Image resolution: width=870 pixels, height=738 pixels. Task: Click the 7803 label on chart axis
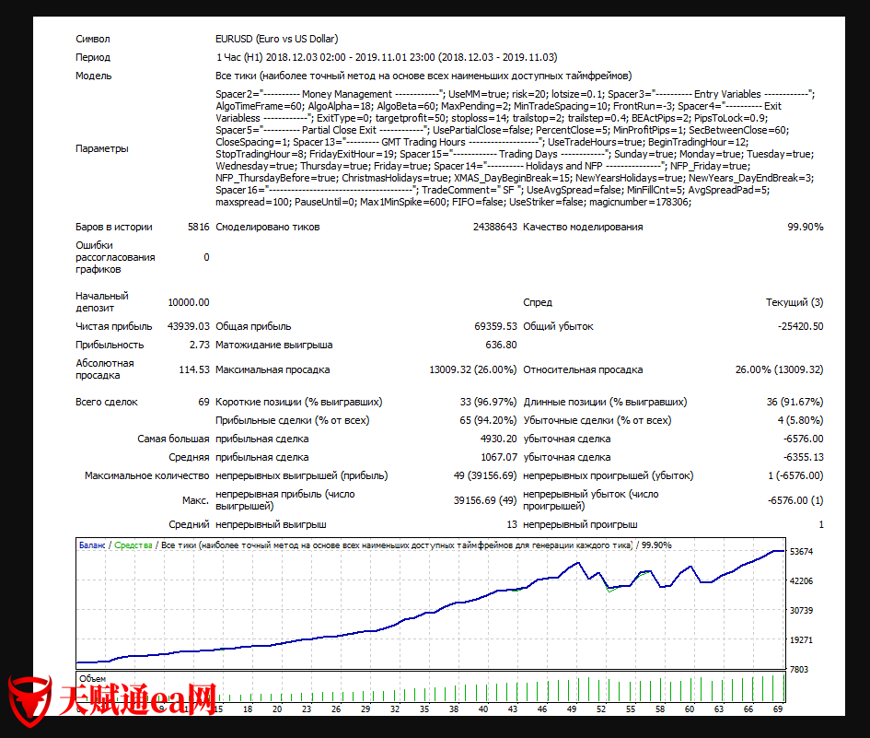800,670
